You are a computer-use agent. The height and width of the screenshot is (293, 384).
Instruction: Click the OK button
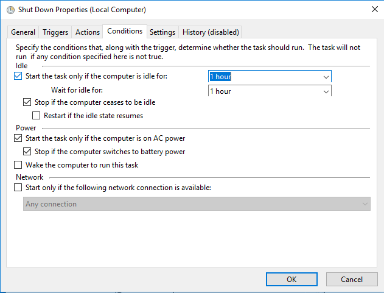tap(291, 279)
